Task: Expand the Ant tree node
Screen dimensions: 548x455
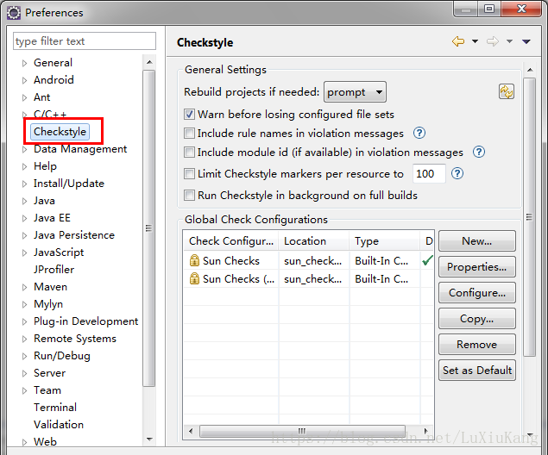Action: click(x=24, y=97)
